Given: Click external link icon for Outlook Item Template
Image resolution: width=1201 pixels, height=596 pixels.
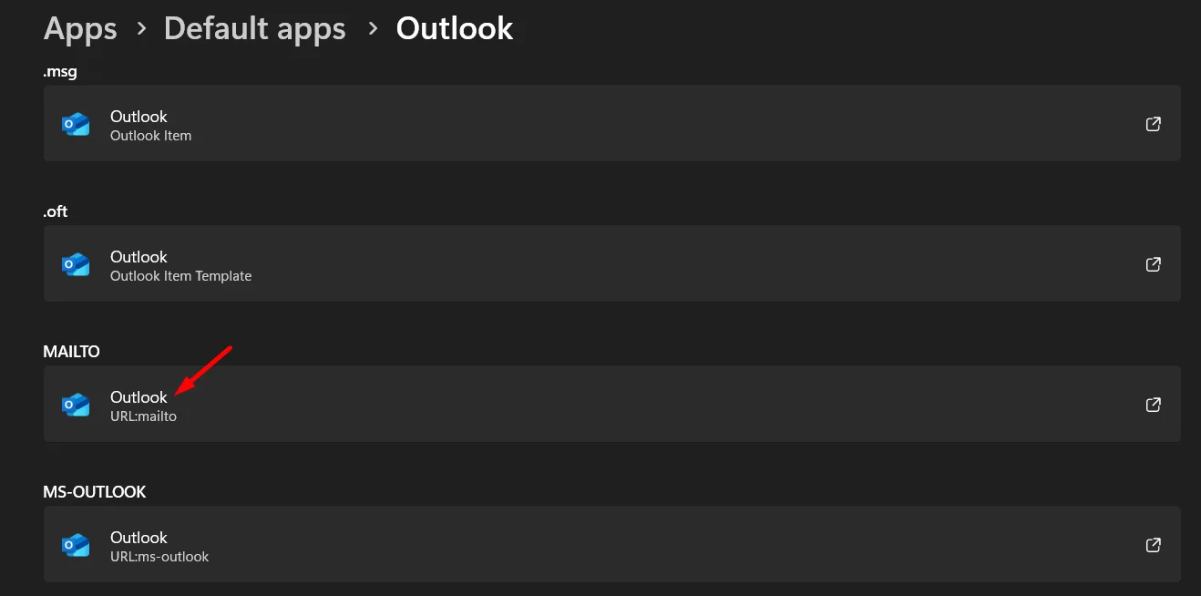Looking at the screenshot, I should point(1153,263).
